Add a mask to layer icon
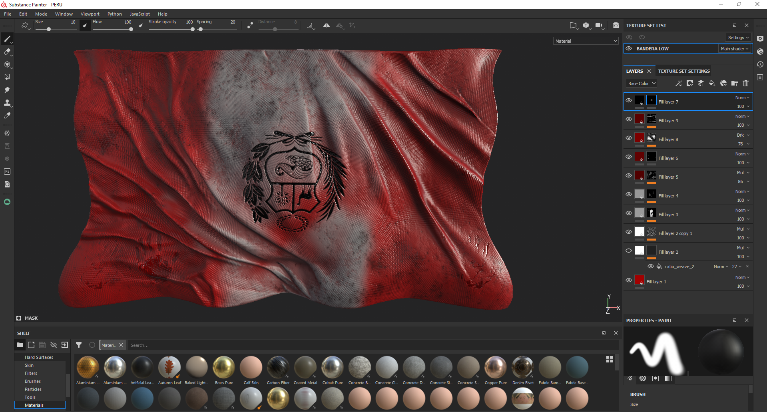767x412 pixels. pos(690,83)
